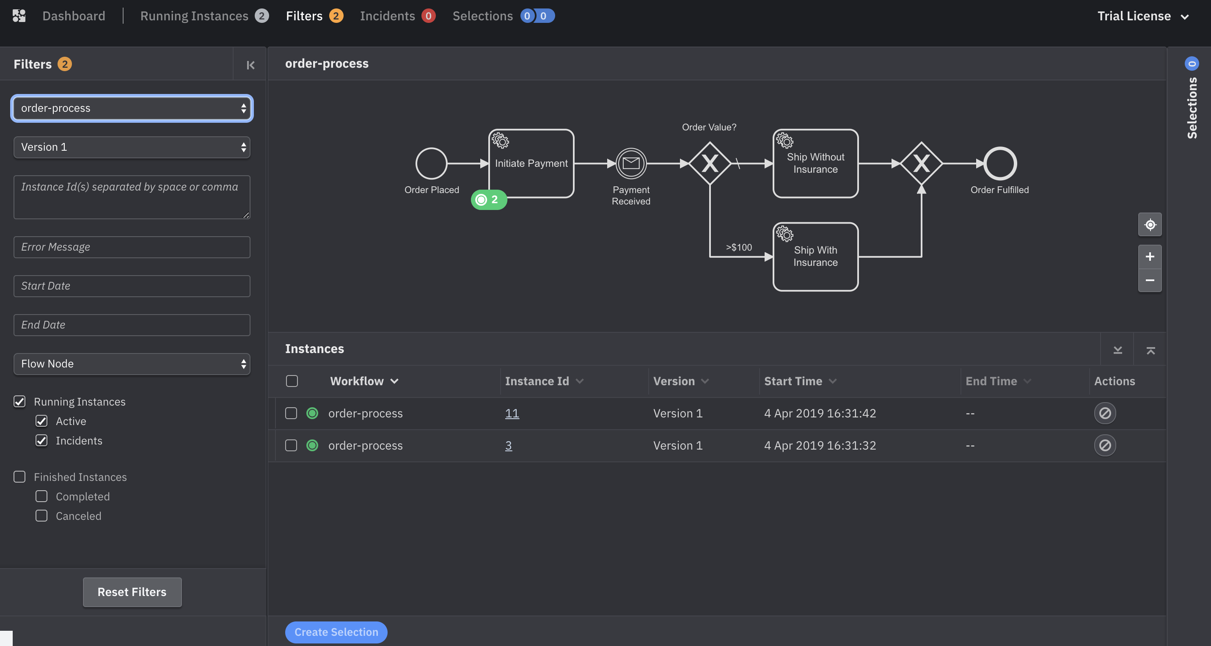Sort instances by Instance Id column
Viewport: 1211px width, 646px height.
point(544,381)
